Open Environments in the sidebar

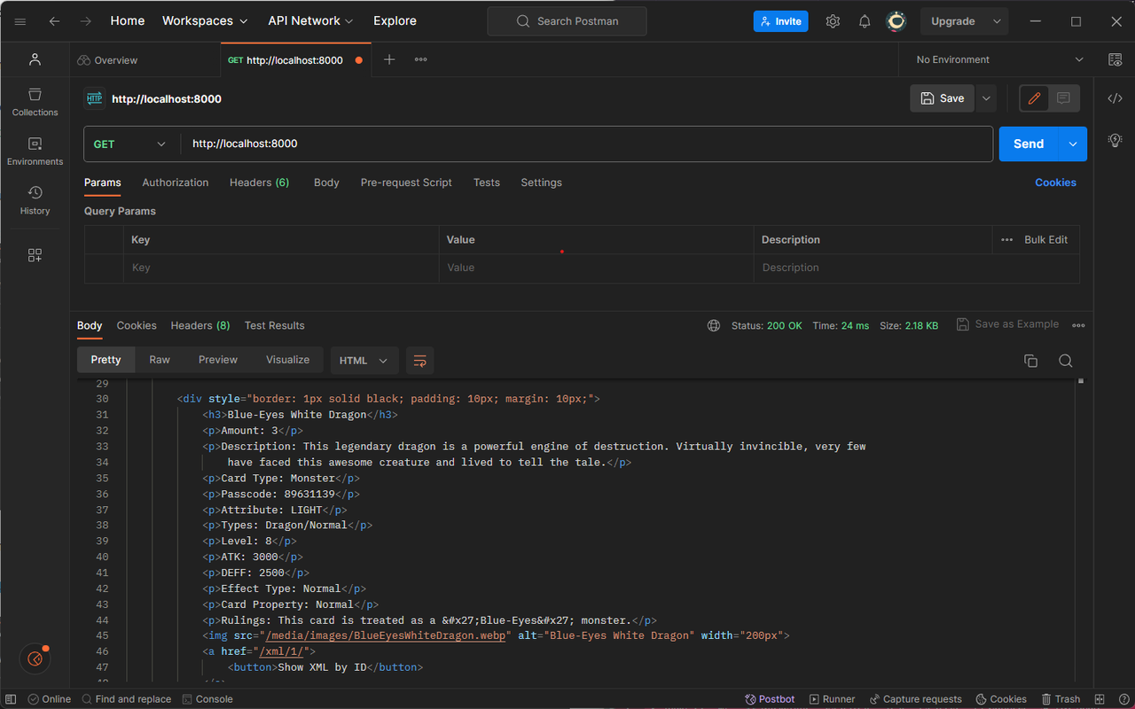pos(35,151)
